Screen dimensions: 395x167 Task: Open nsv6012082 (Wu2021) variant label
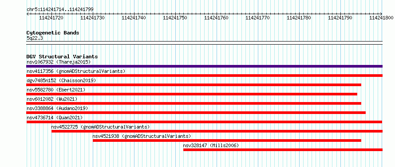(52, 99)
